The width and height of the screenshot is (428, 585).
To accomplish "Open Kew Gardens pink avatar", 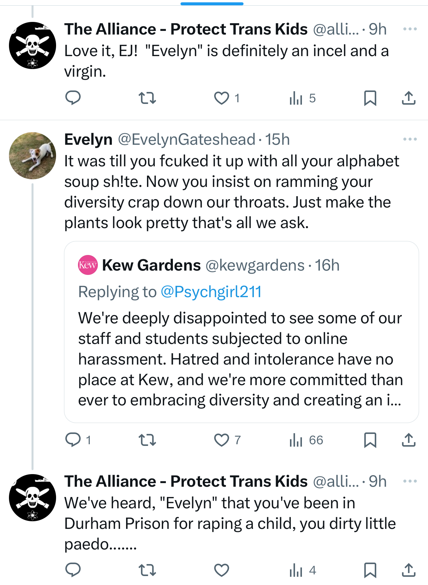I will tap(88, 265).
